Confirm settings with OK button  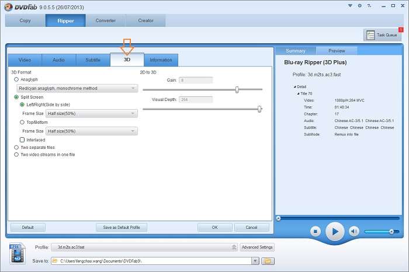point(214,227)
